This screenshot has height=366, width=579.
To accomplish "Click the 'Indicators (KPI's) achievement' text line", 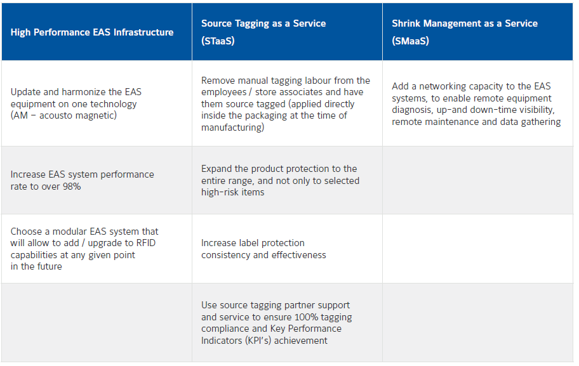I will [x=264, y=341].
